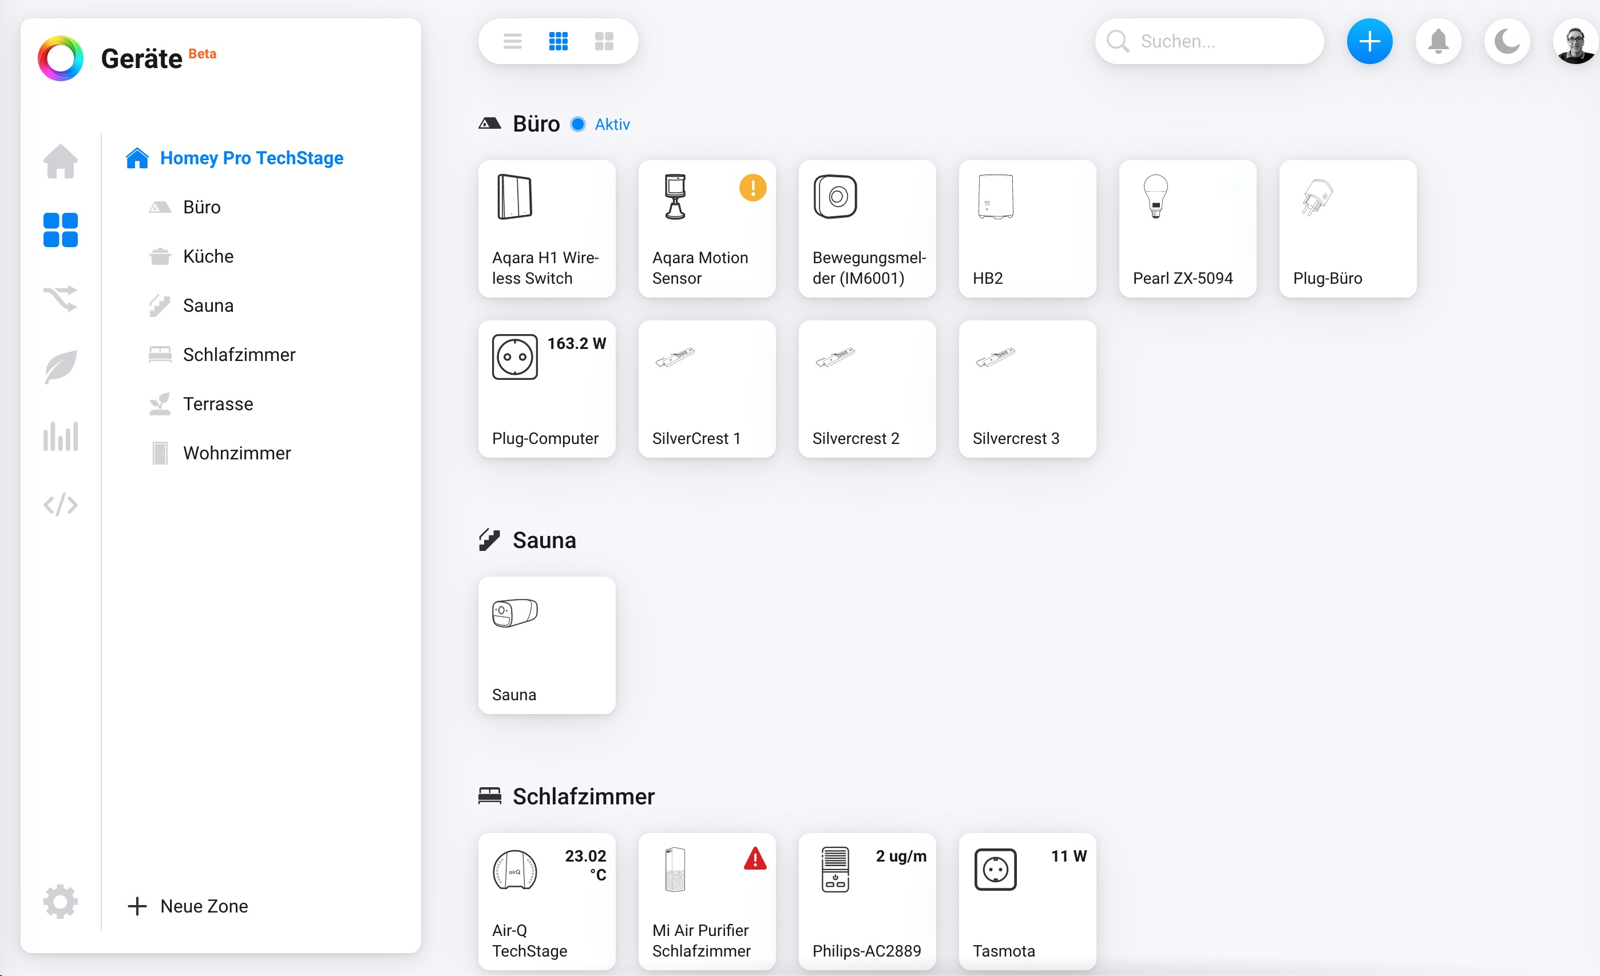Image resolution: width=1600 pixels, height=976 pixels.
Task: Click the blue plus add-device button
Action: click(x=1369, y=42)
